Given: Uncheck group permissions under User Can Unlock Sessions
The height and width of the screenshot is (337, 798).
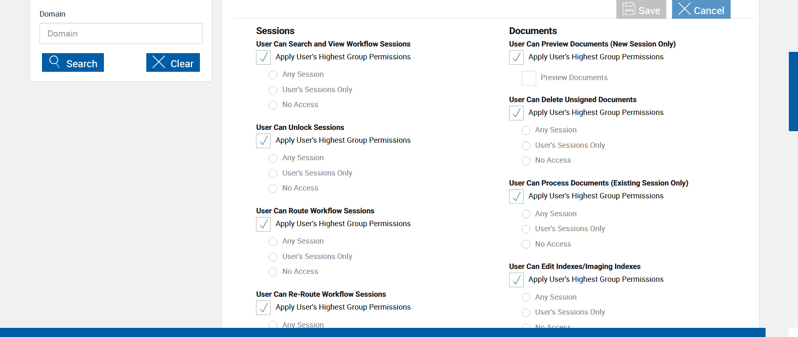Looking at the screenshot, I should [x=264, y=141].
